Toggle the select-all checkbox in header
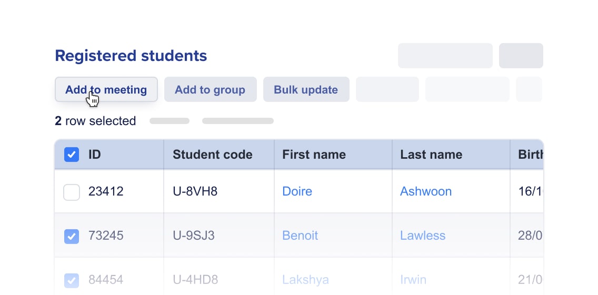Viewport: 598px width, 295px height. [x=72, y=155]
